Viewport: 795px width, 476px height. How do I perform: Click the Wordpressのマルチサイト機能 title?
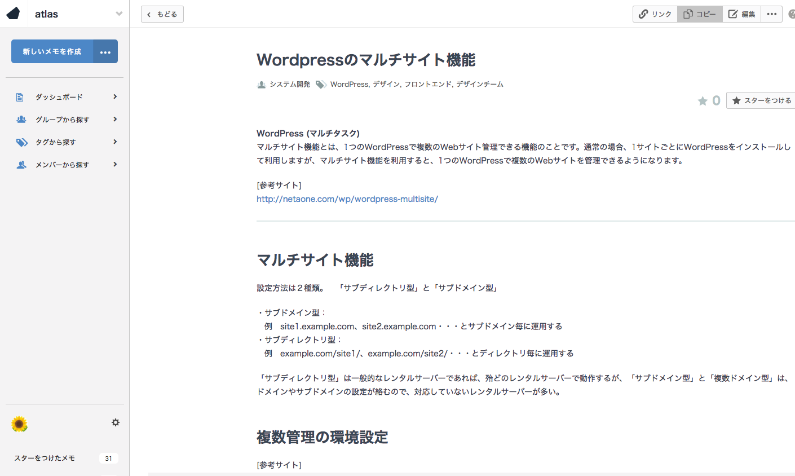pyautogui.click(x=366, y=60)
